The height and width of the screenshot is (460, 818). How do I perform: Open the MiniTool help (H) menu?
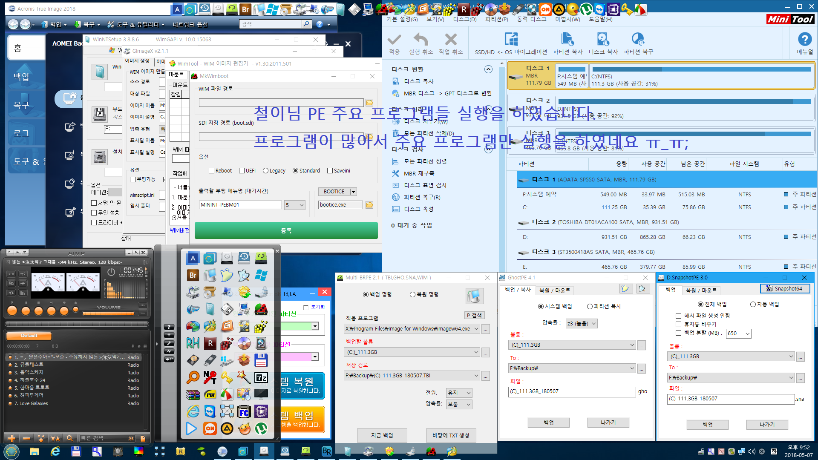[601, 19]
